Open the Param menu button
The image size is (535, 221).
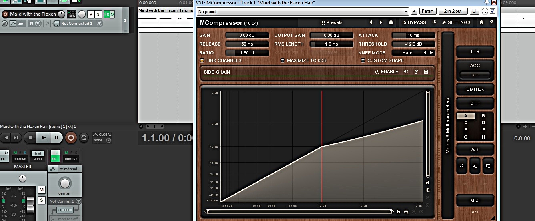pos(428,12)
